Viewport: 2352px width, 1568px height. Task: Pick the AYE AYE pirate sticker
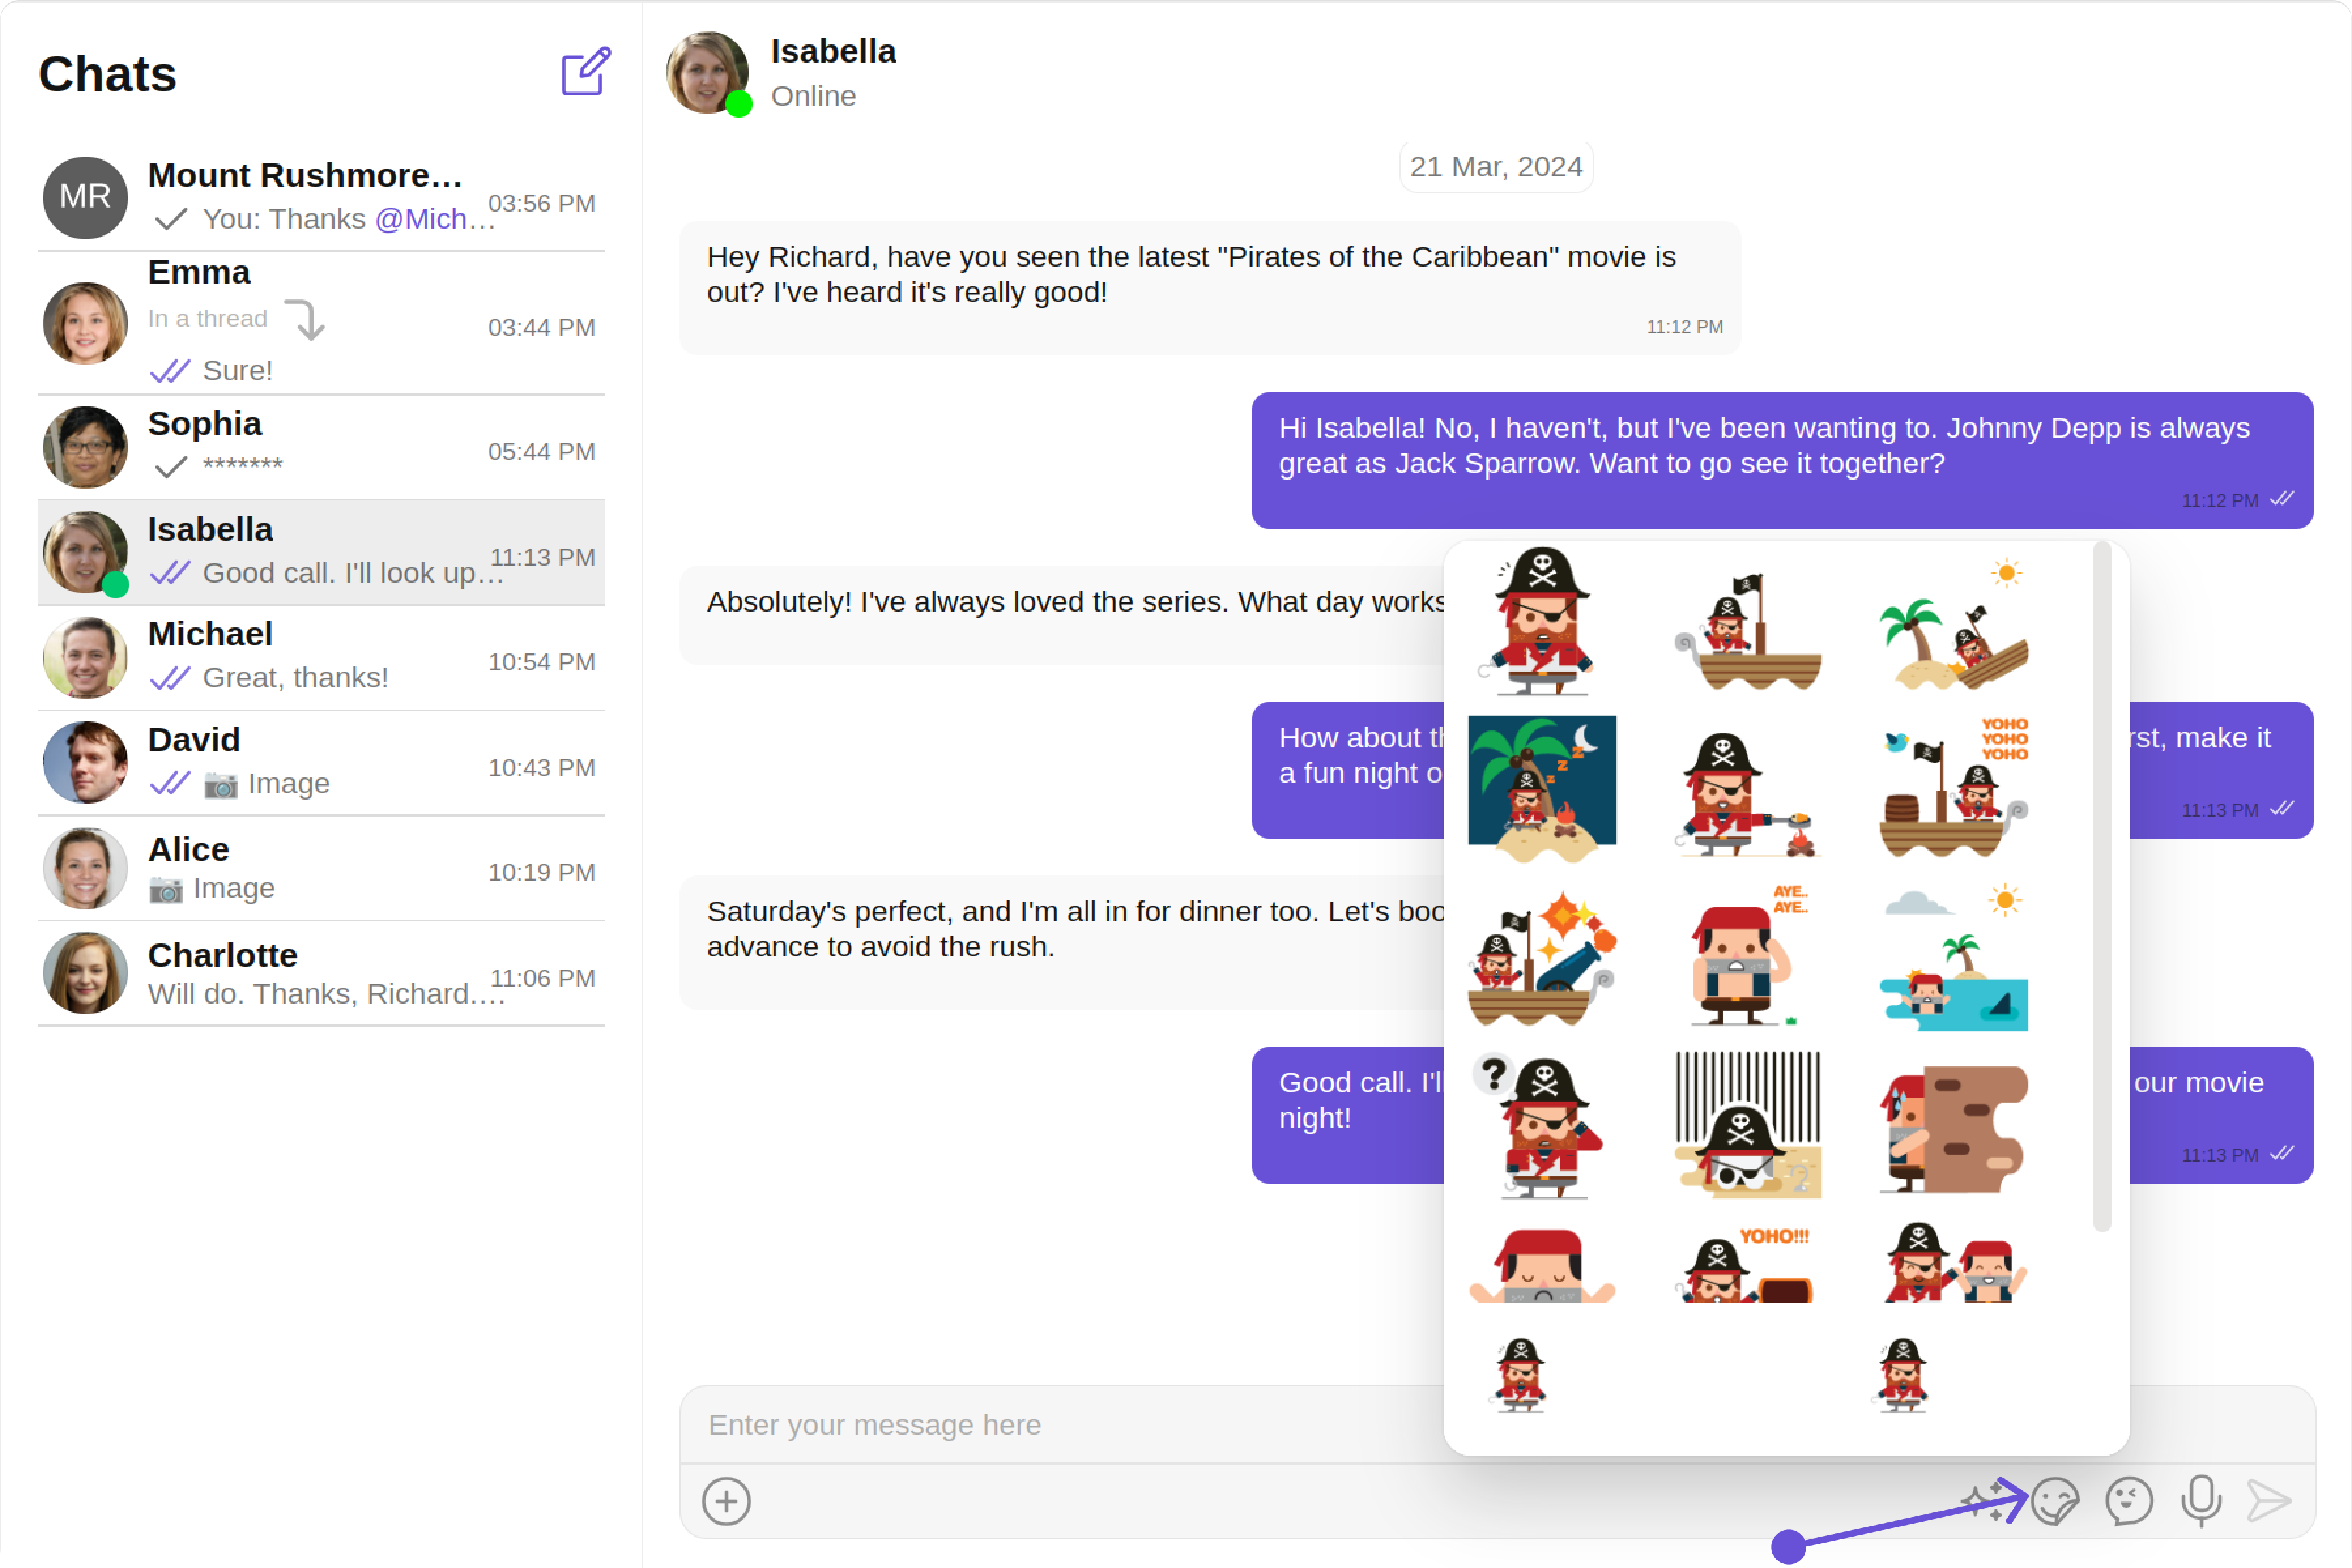(x=1747, y=956)
